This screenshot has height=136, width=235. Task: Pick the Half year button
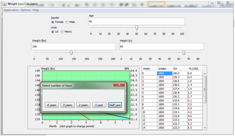[115, 105]
